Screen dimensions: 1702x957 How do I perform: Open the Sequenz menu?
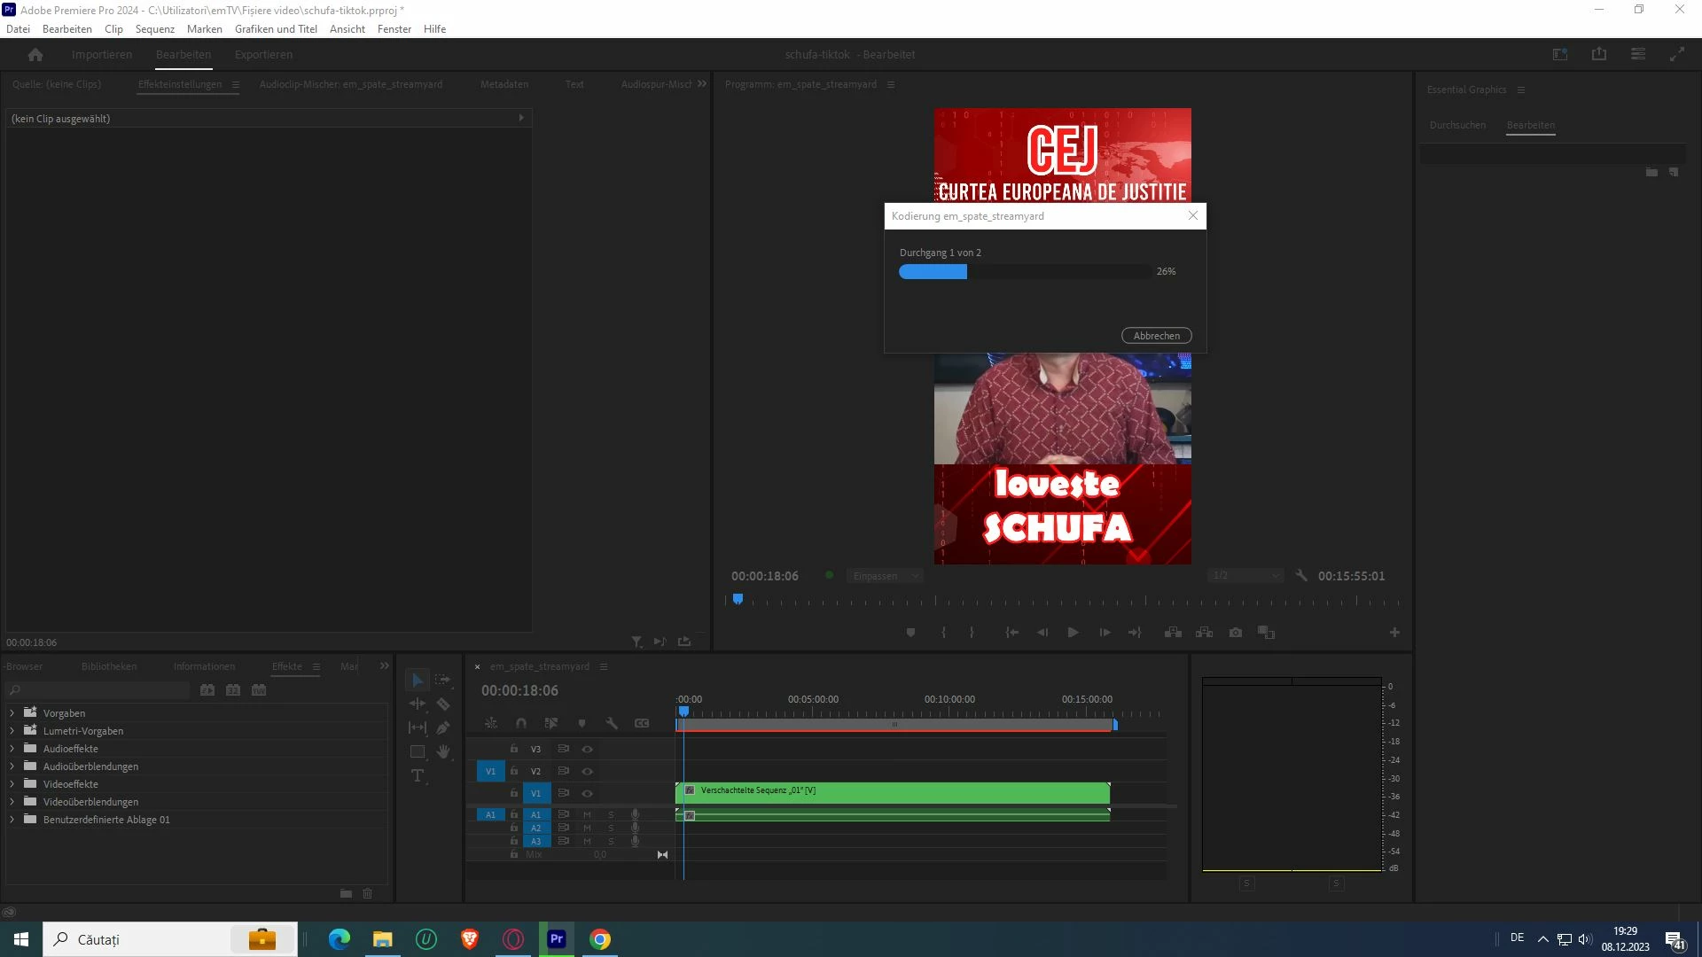click(x=154, y=29)
